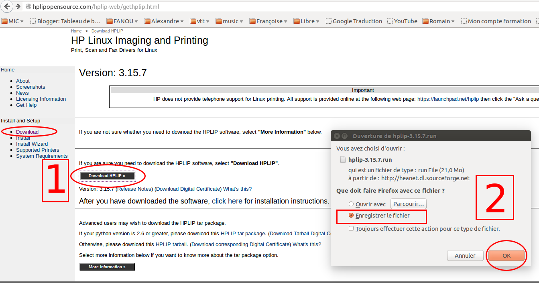Open Supported Printers in sidebar menu
Viewport: 539px width, 283px height.
[38, 150]
